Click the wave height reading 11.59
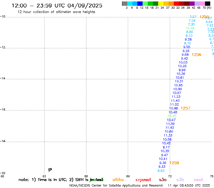214x188 pixels. click(170, 124)
